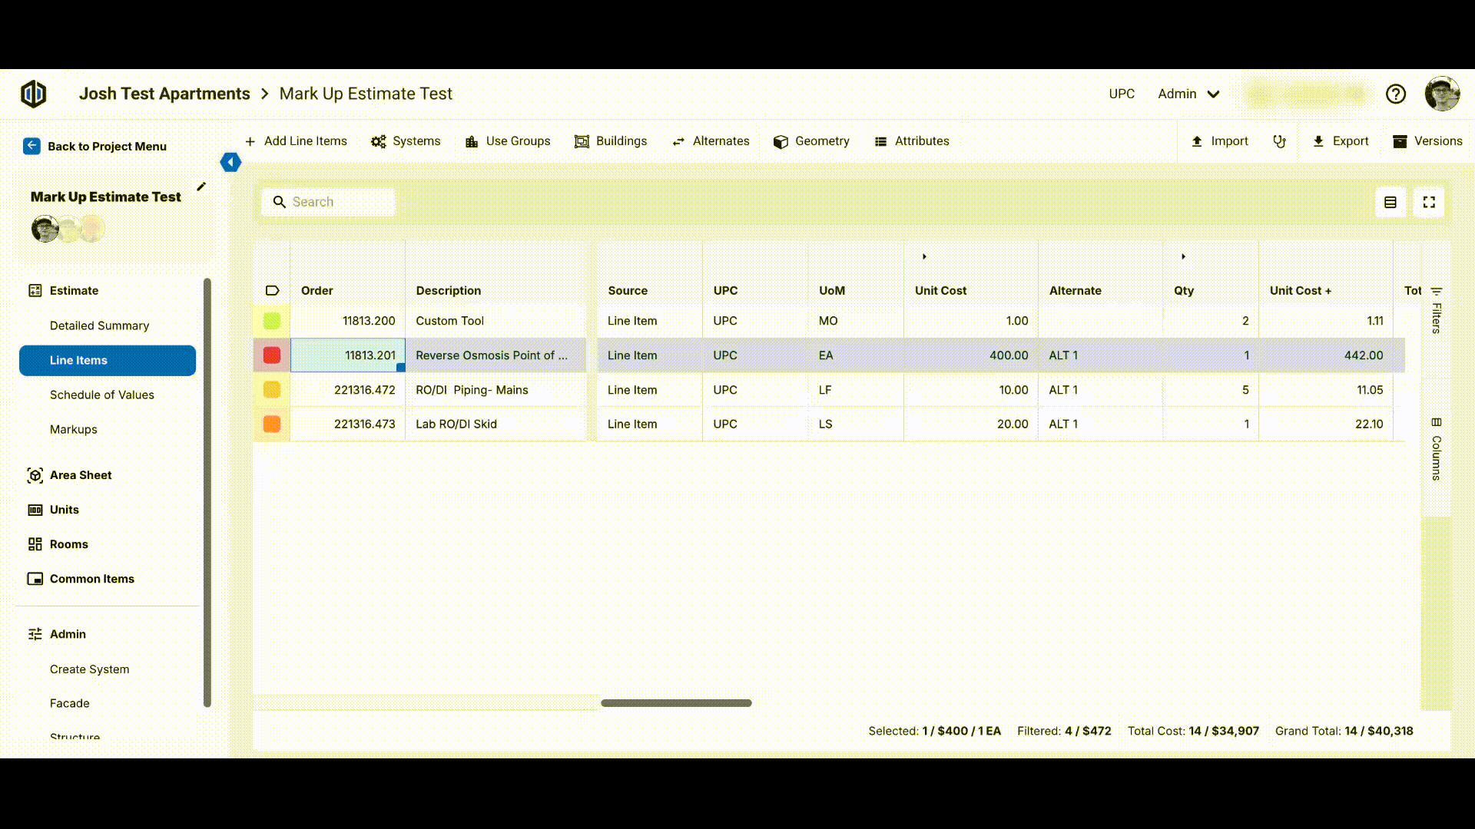The height and width of the screenshot is (829, 1475).
Task: Click the app logo in top left
Action: tap(33, 94)
